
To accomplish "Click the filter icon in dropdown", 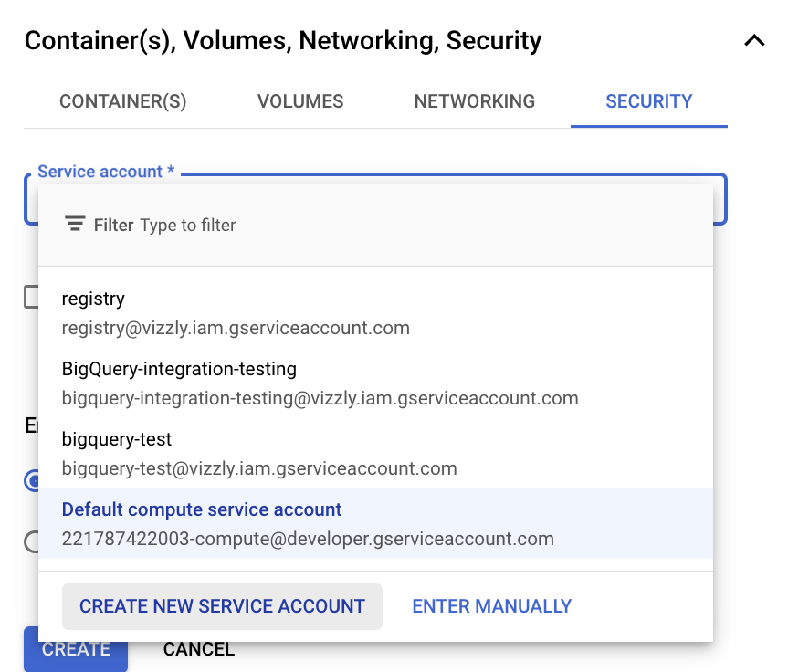I will [75, 224].
